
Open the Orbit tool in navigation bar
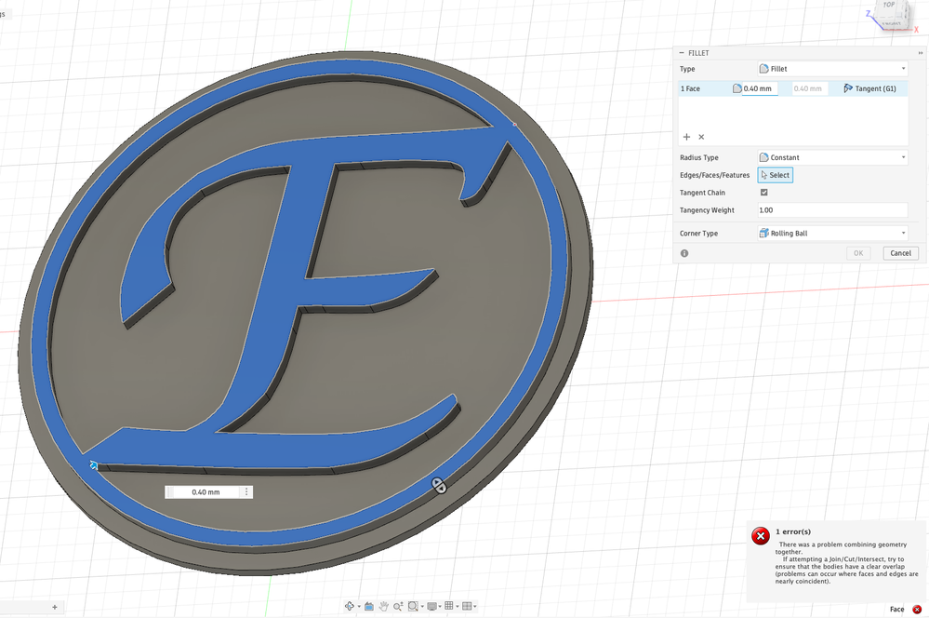pyautogui.click(x=350, y=606)
